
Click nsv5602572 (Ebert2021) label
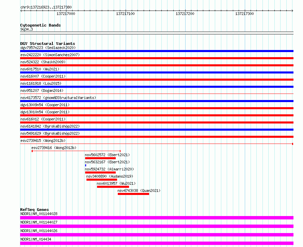point(107,155)
